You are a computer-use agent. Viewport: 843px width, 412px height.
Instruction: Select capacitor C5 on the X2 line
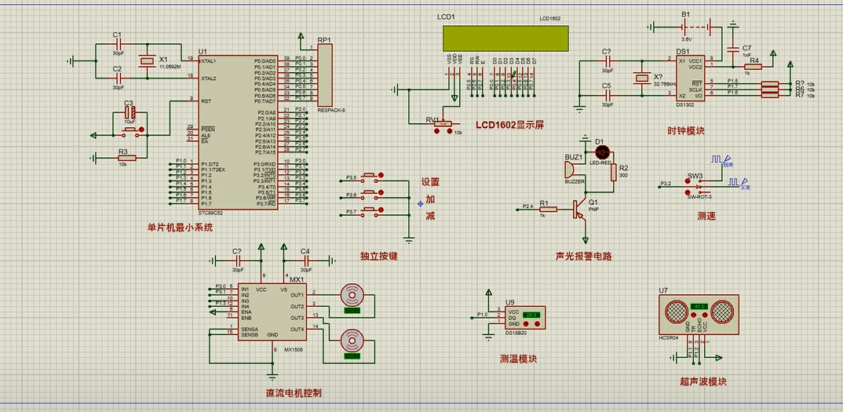608,95
